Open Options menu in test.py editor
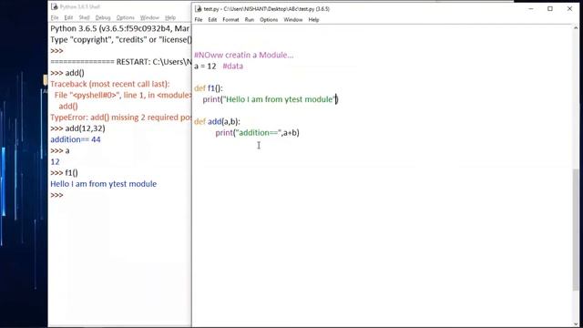 coord(269,20)
